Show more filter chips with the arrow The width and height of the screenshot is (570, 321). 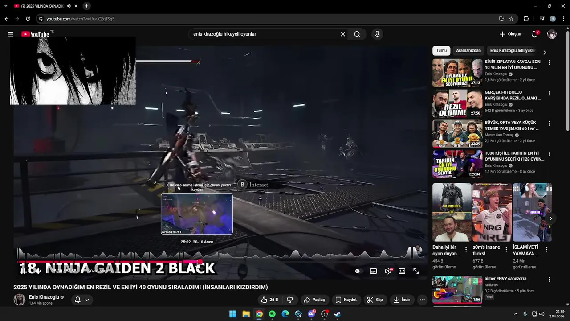(545, 53)
